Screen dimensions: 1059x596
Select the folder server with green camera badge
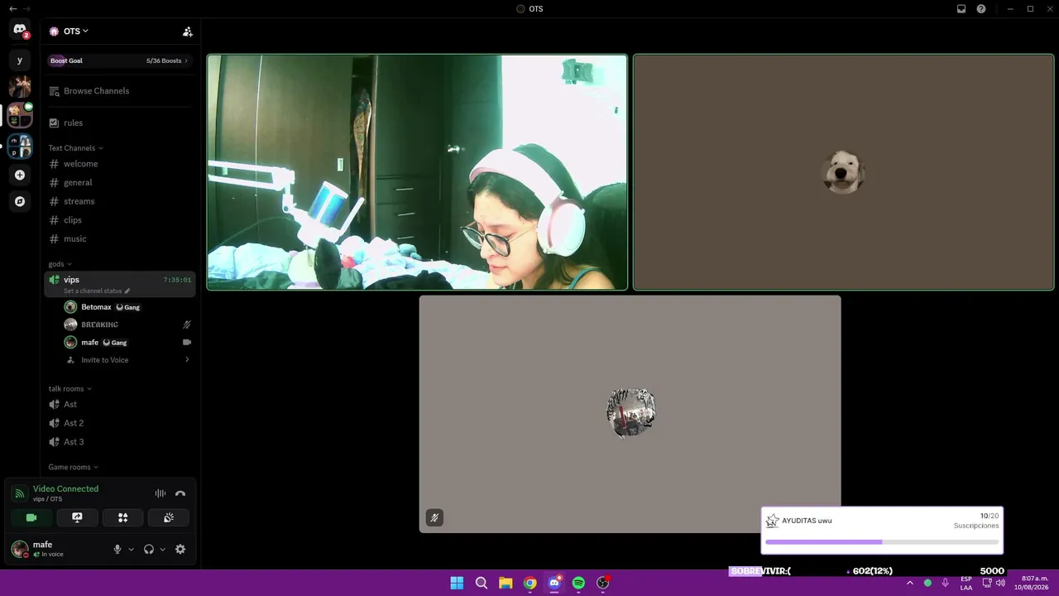click(x=20, y=115)
